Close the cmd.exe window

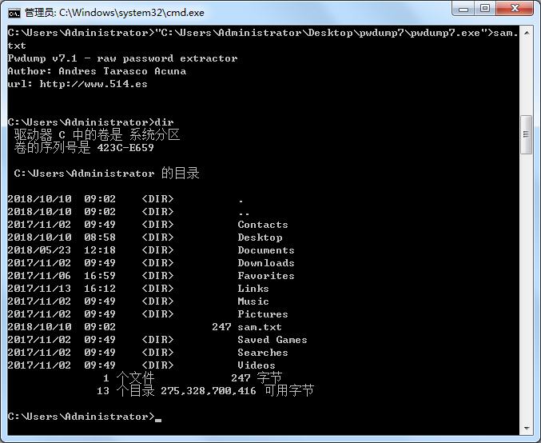click(515, 9)
